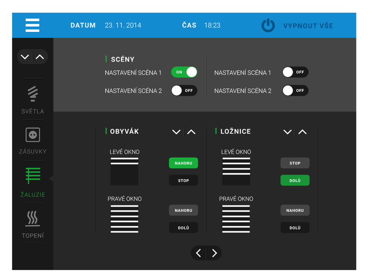This screenshot has height=279, width=373.
Task: Click the power icon to turn off everything
Action: [x=268, y=26]
